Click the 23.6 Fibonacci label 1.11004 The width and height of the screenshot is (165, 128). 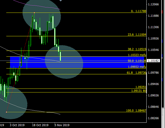click(137, 35)
